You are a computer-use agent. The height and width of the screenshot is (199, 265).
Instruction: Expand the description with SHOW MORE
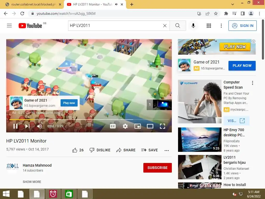(x=32, y=182)
